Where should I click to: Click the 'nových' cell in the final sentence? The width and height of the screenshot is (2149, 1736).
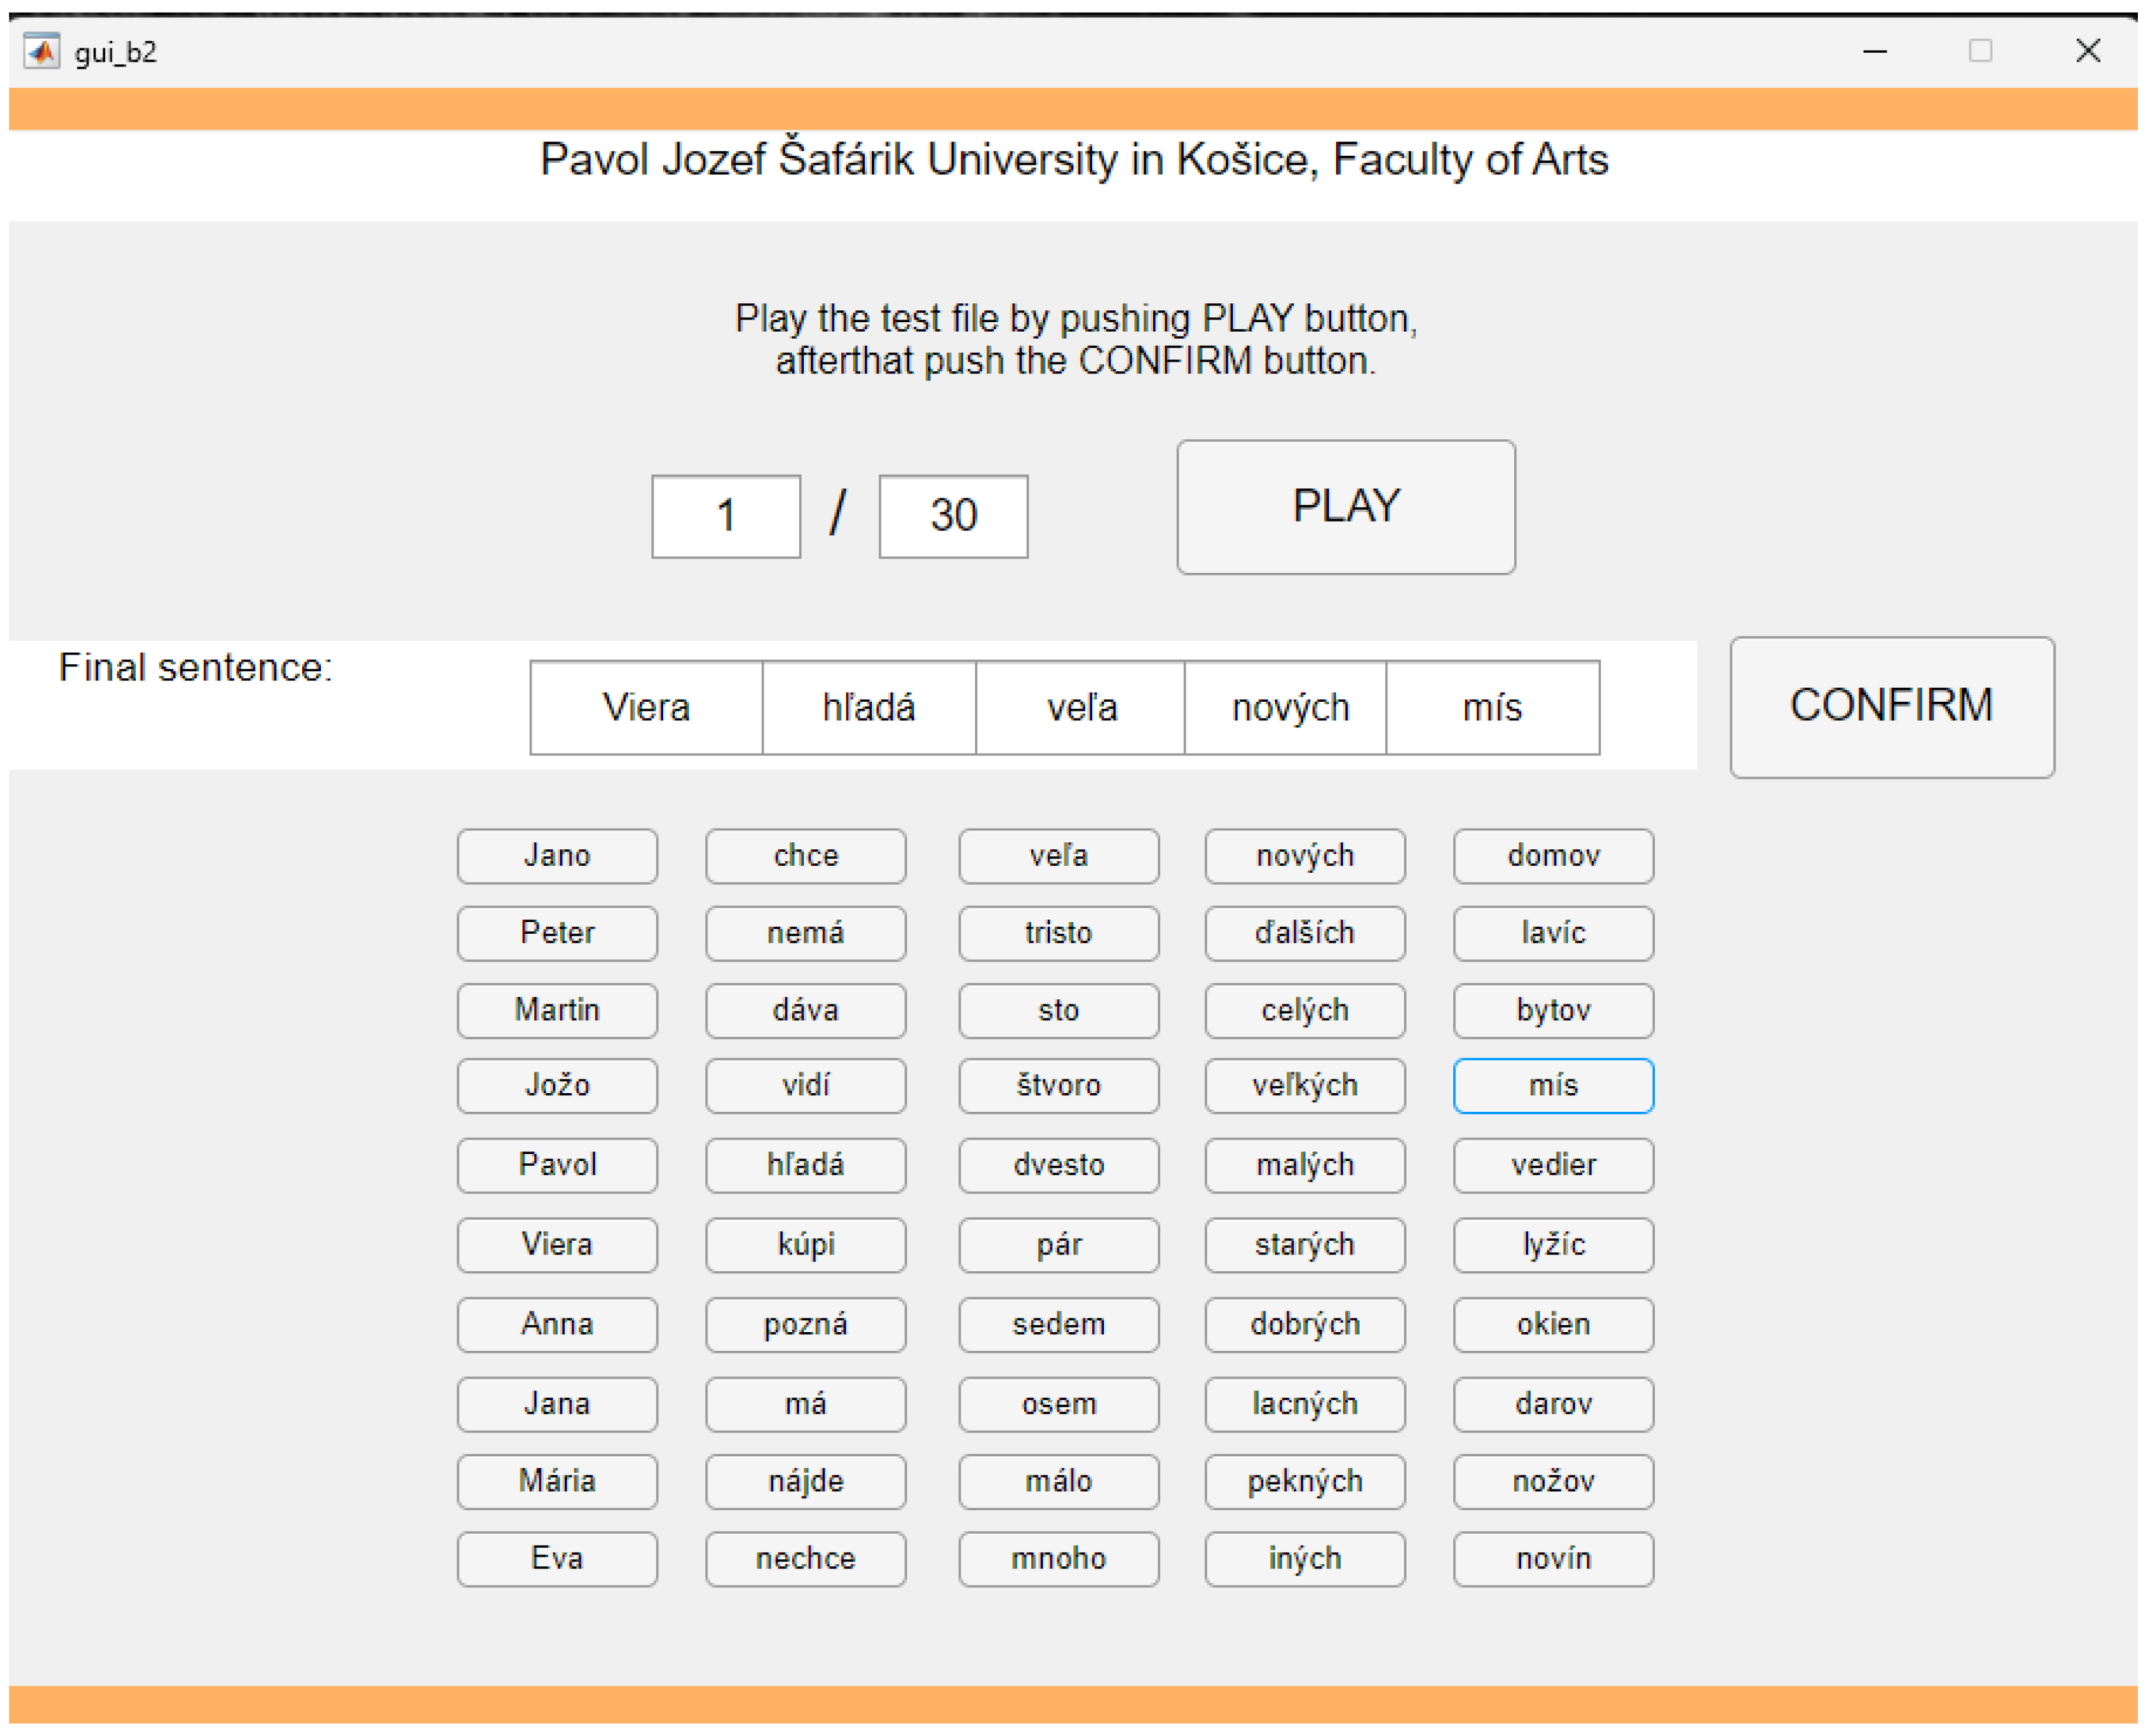tap(1288, 708)
